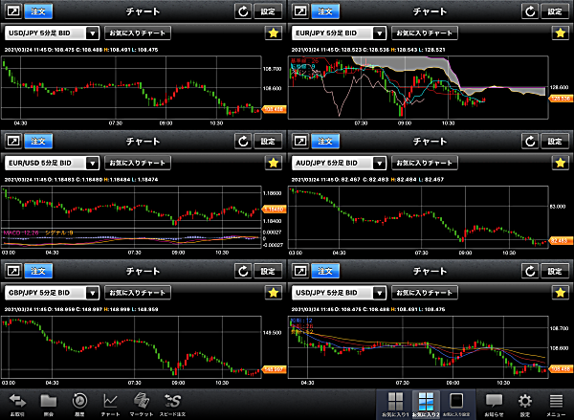This screenshot has height=420, width=574.
Task: Switch to お気に入り2 layout tab
Action: [x=426, y=405]
